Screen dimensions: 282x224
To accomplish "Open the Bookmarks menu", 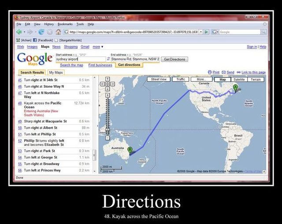I will tap(65, 24).
